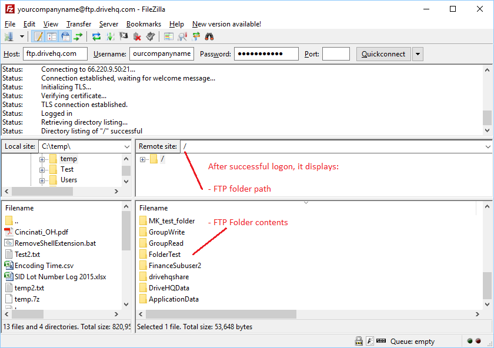Toggle message log display

point(39,36)
